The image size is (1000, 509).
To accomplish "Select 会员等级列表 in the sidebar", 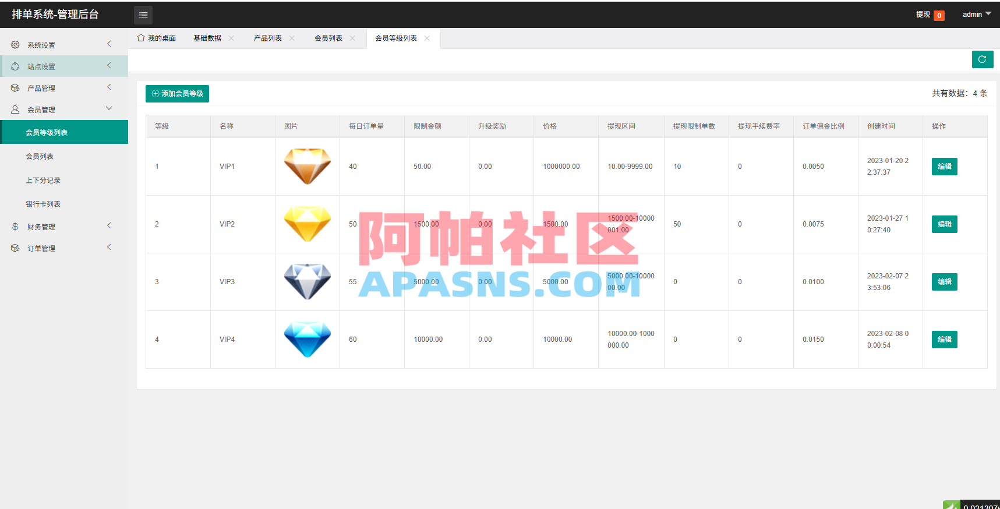I will click(x=64, y=132).
